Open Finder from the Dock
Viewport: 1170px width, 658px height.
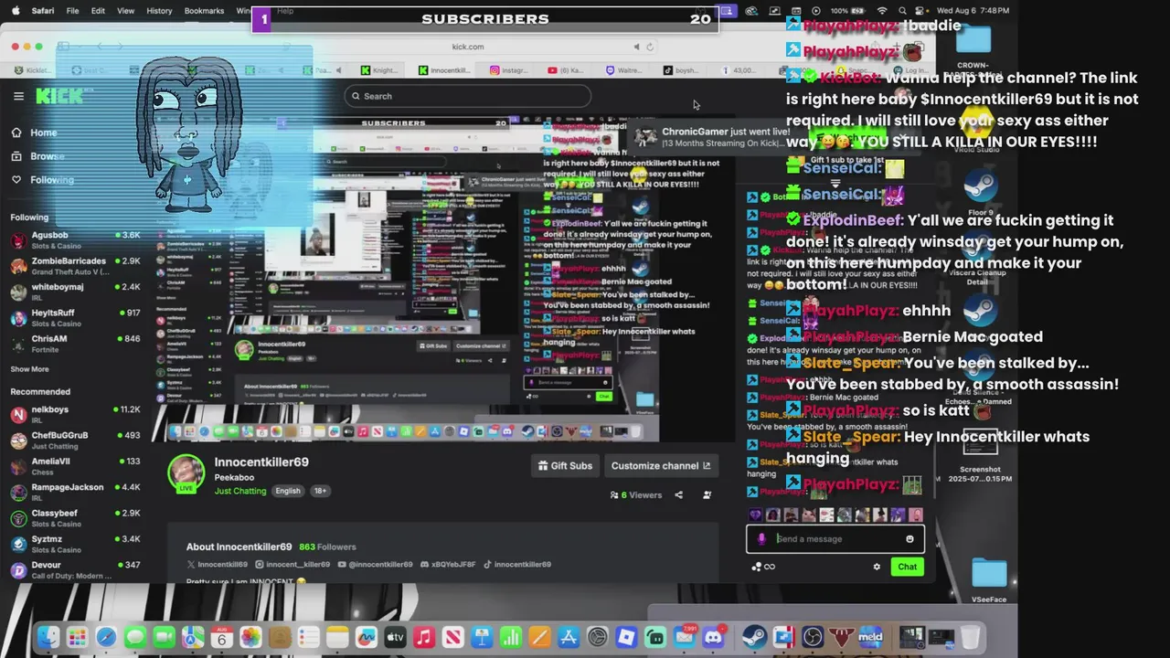pyautogui.click(x=48, y=637)
